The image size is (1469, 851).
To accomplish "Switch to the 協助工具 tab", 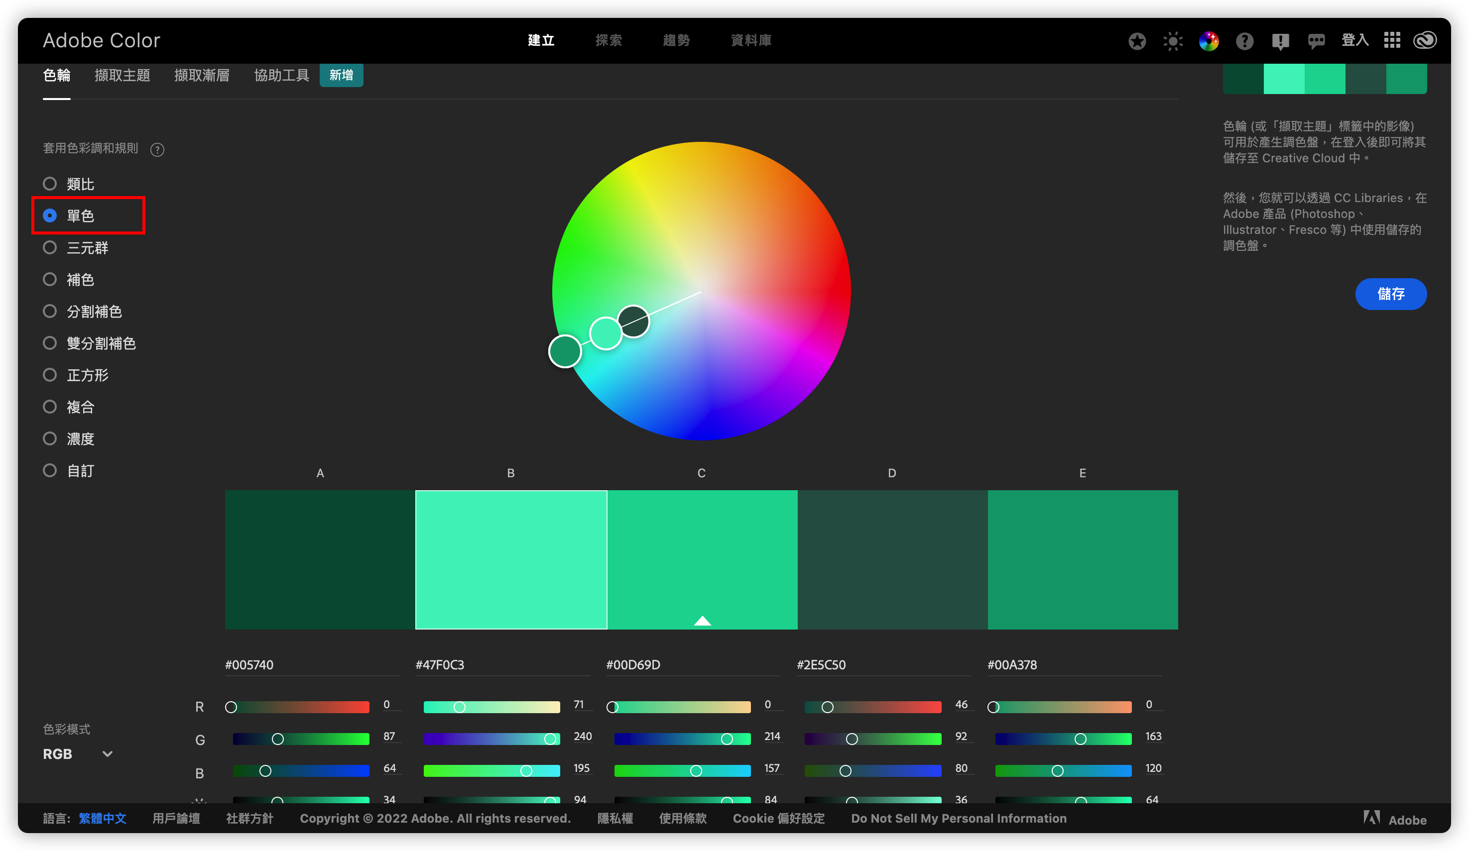I will (281, 76).
